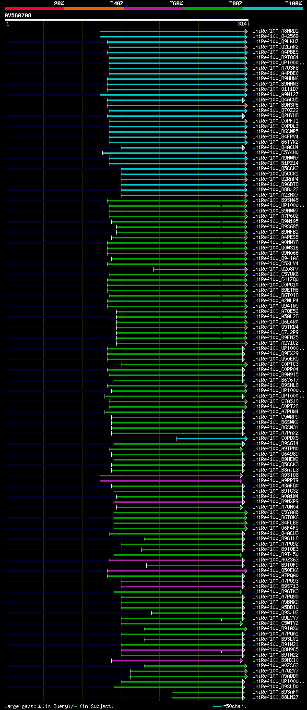Open hit UniRef100_Q2LAK2
Screen dimensions: 307x710
click(275, 47)
